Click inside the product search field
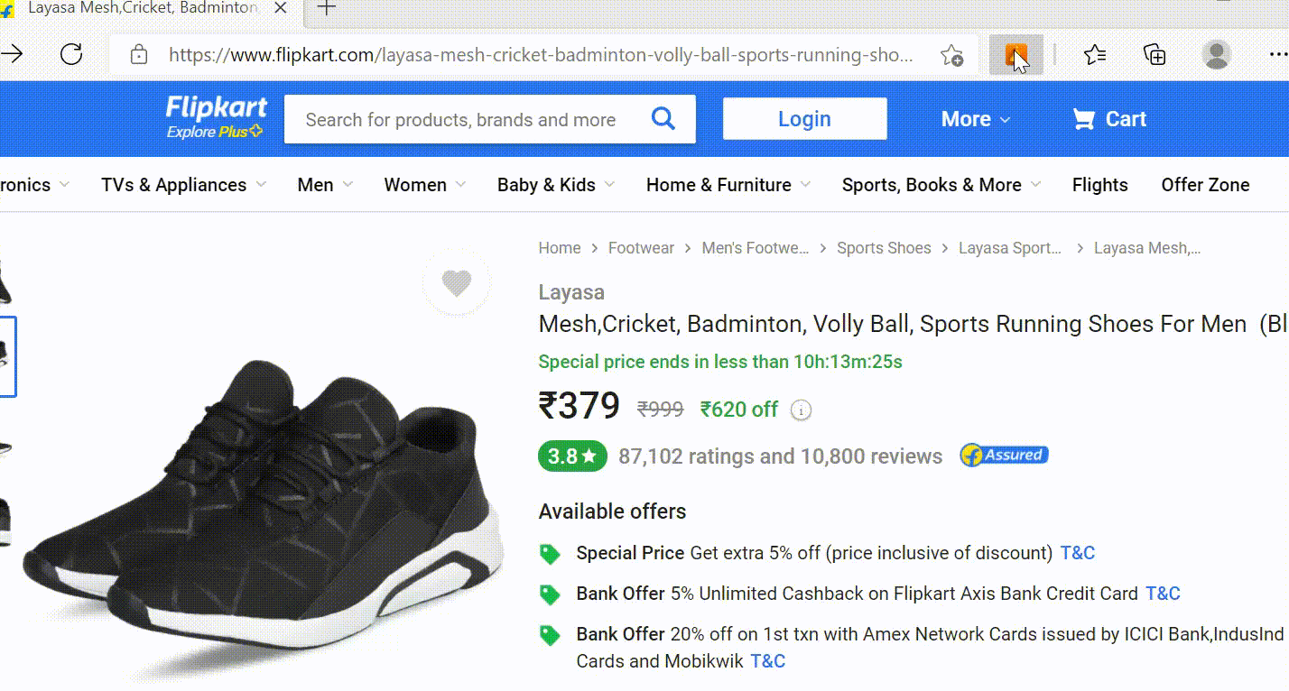Viewport: 1289px width, 691px height. (x=469, y=118)
